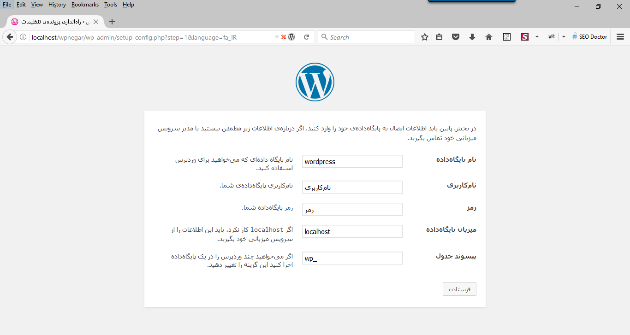Viewport: 630px width, 335px height.
Task: Open a new tab with plus button
Action: coord(112,22)
